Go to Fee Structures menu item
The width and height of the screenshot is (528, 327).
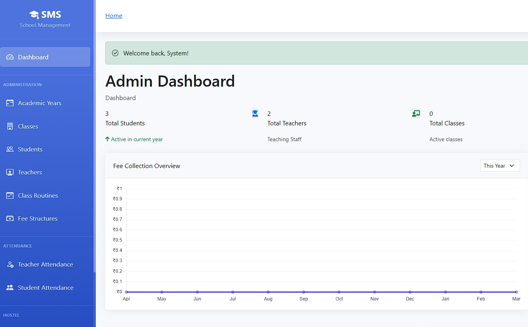tap(38, 219)
